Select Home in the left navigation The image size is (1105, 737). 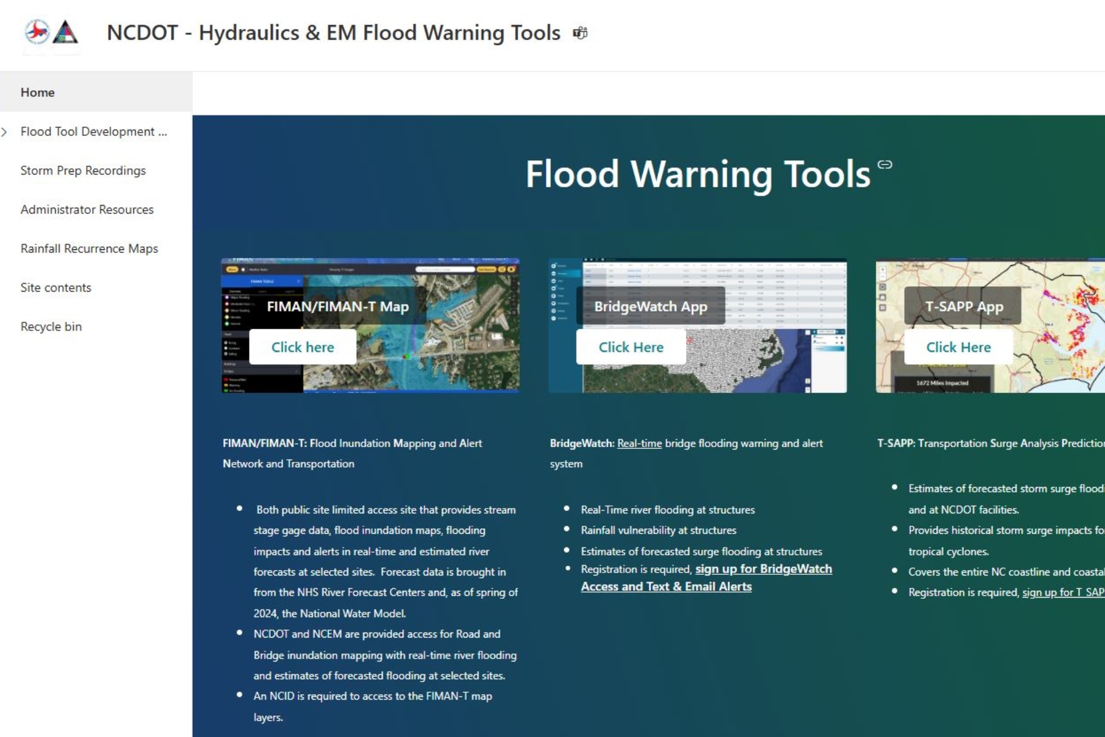[x=38, y=92]
